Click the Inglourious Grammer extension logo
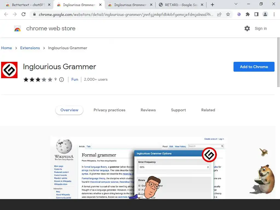 click(9, 70)
